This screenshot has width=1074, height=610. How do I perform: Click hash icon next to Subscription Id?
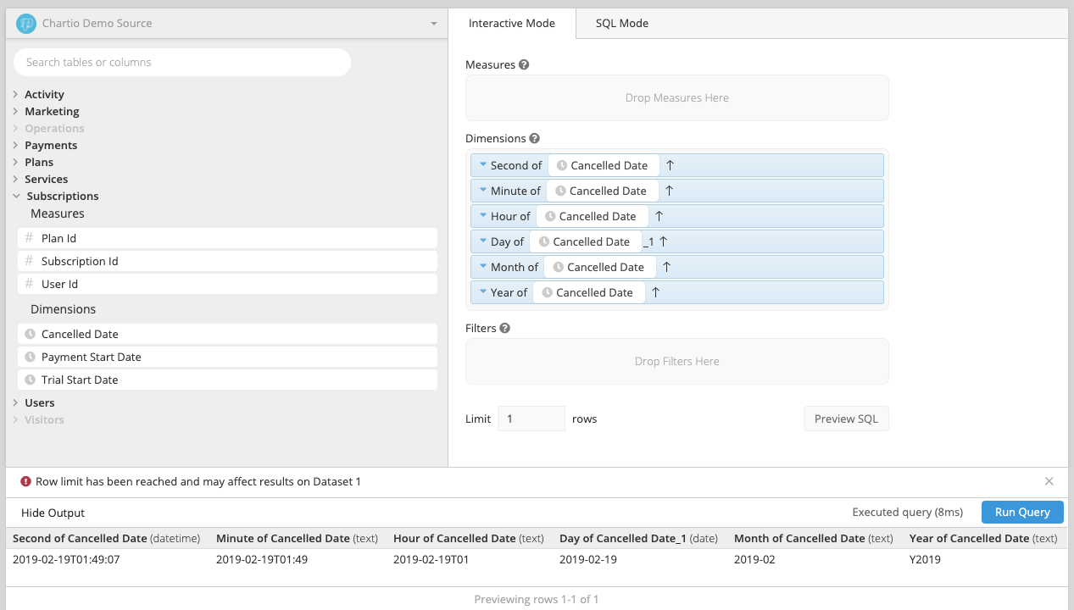click(x=30, y=261)
